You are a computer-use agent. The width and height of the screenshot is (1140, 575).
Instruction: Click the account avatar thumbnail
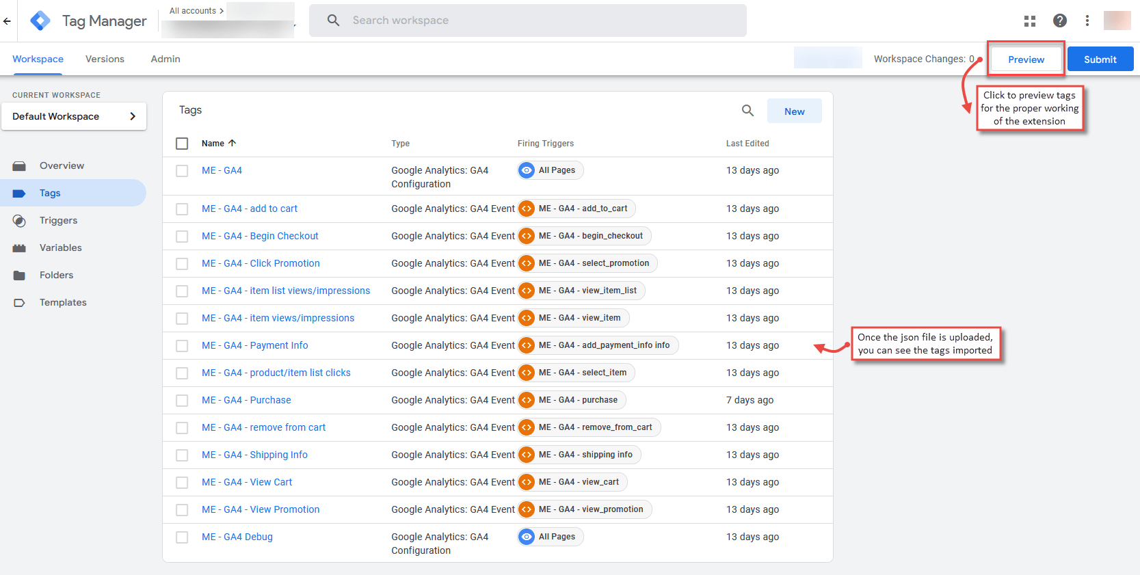pyautogui.click(x=1117, y=21)
